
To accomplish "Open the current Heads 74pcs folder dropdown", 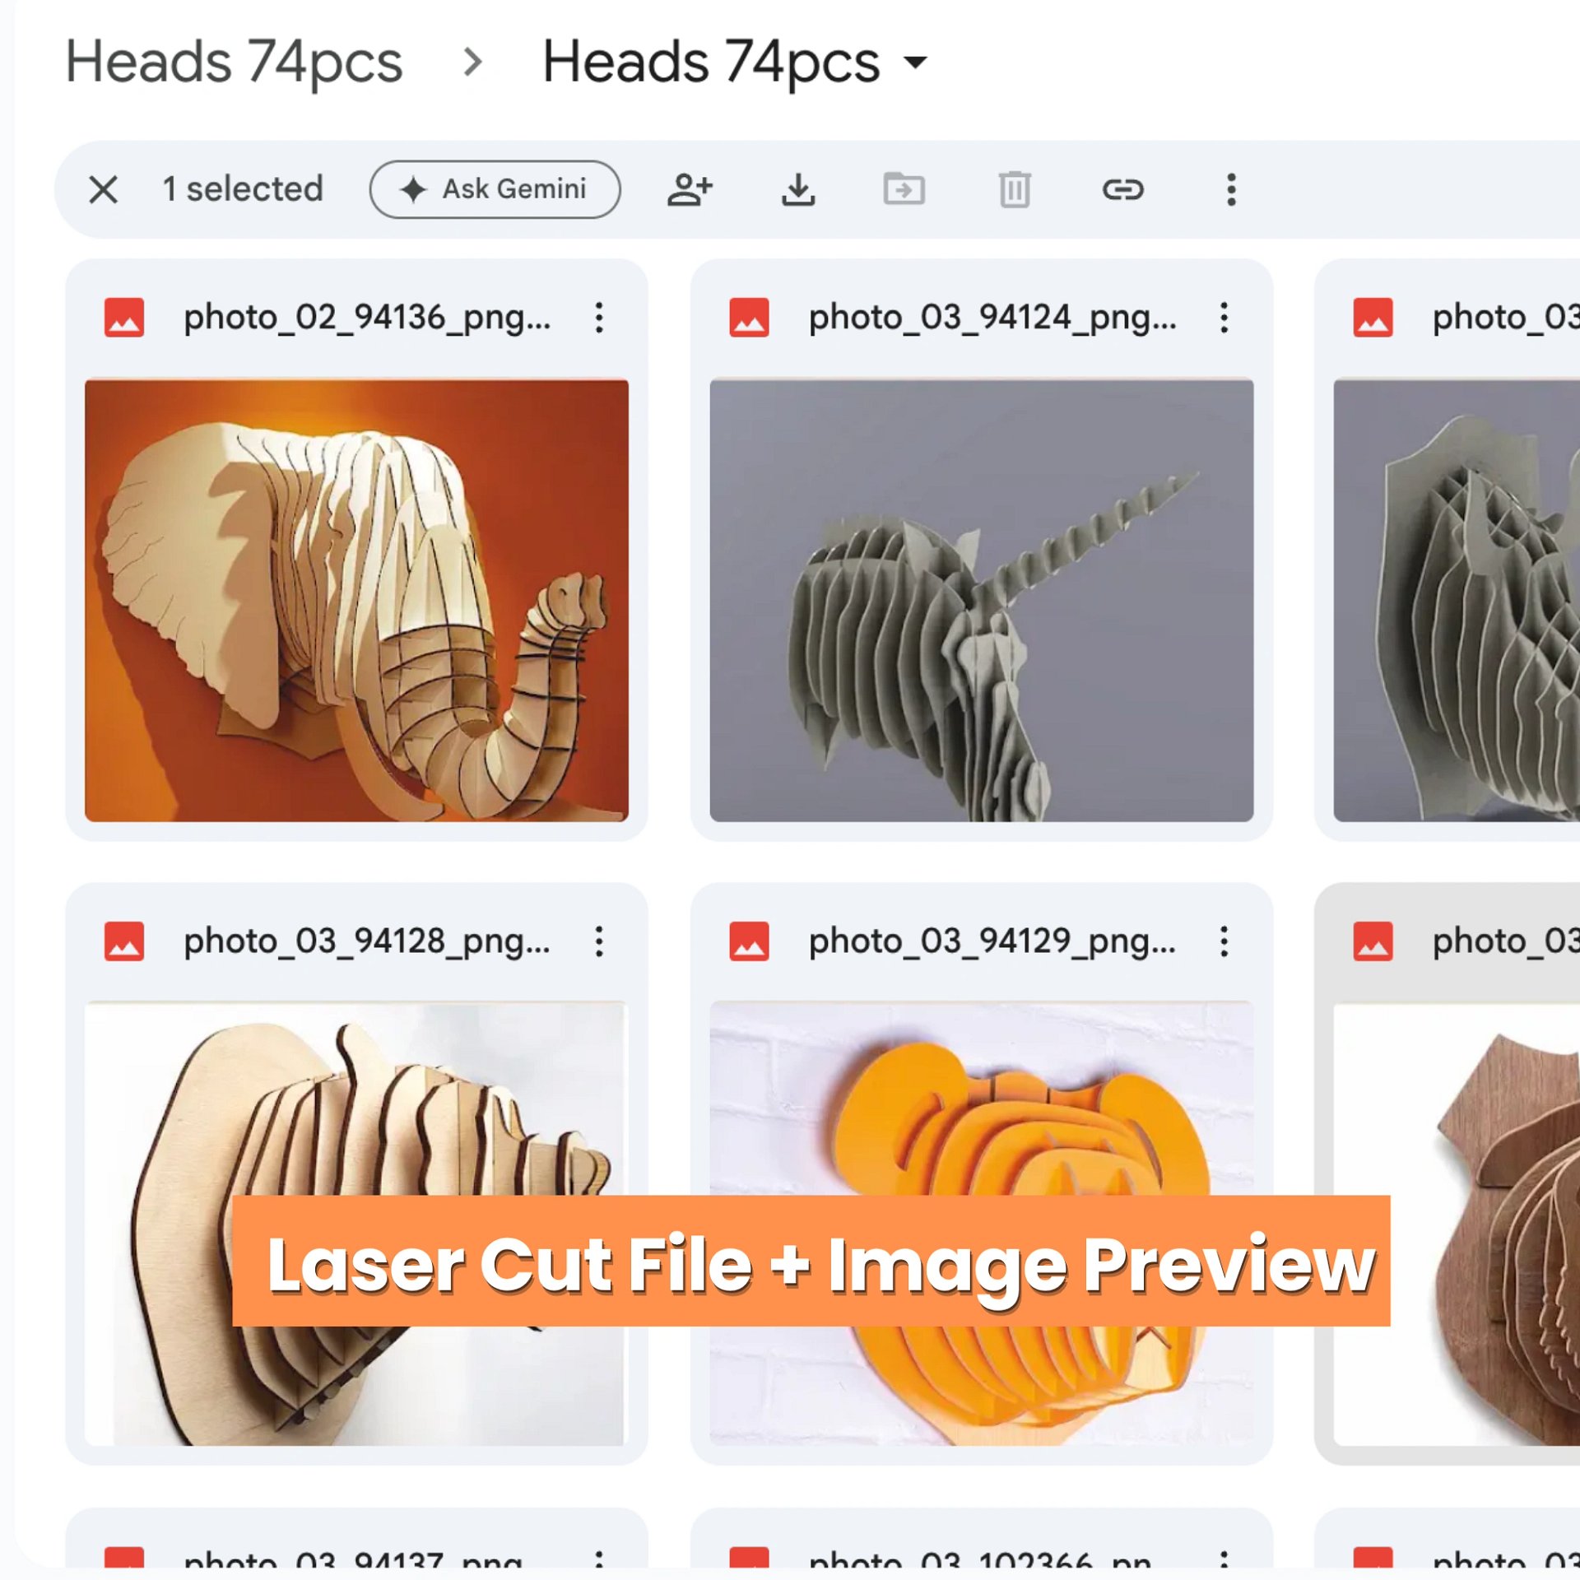I will tap(736, 63).
